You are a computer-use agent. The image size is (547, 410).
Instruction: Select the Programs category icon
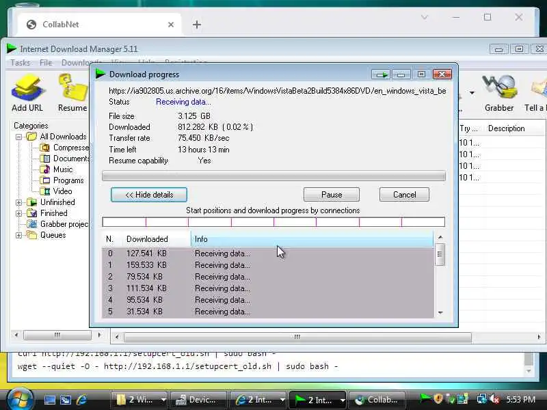(44, 180)
